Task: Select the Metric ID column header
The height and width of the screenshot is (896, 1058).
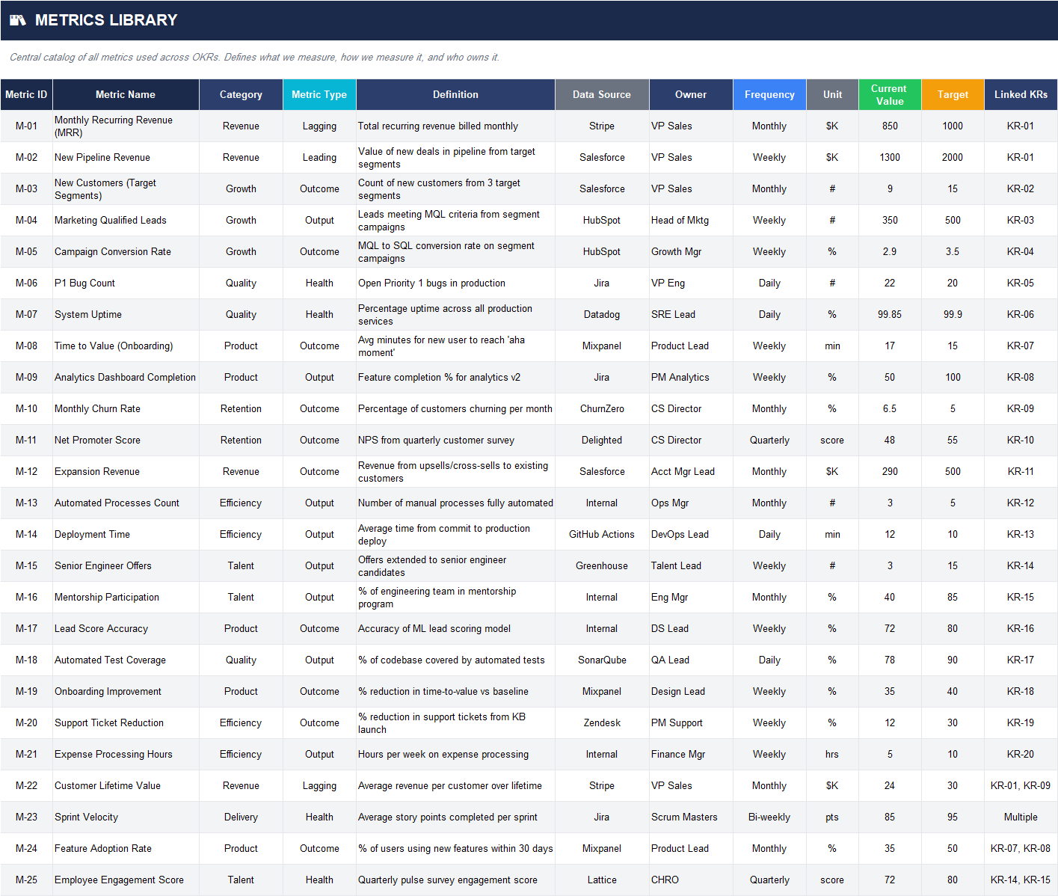Action: click(26, 94)
